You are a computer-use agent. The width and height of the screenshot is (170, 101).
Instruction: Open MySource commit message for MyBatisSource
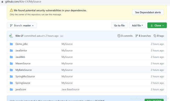[x=67, y=70]
